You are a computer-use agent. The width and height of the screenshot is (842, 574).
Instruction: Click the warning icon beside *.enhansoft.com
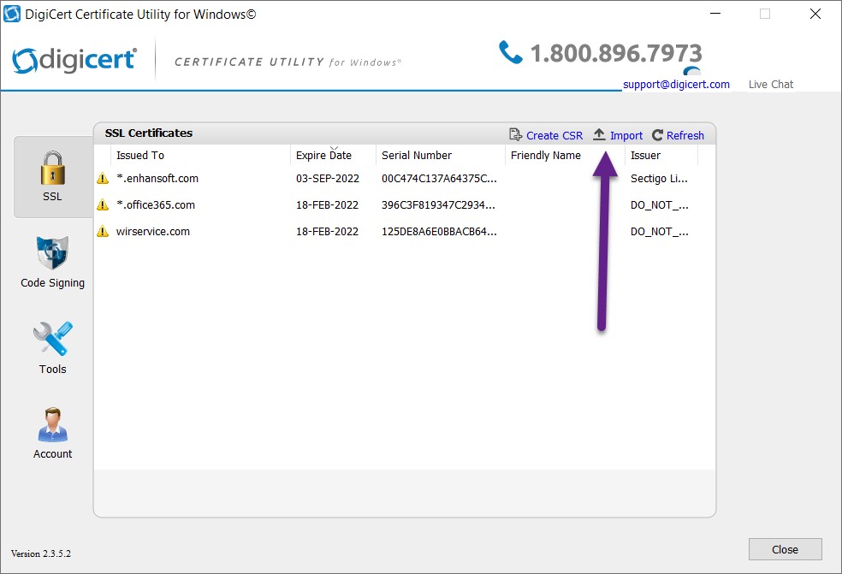click(x=104, y=179)
